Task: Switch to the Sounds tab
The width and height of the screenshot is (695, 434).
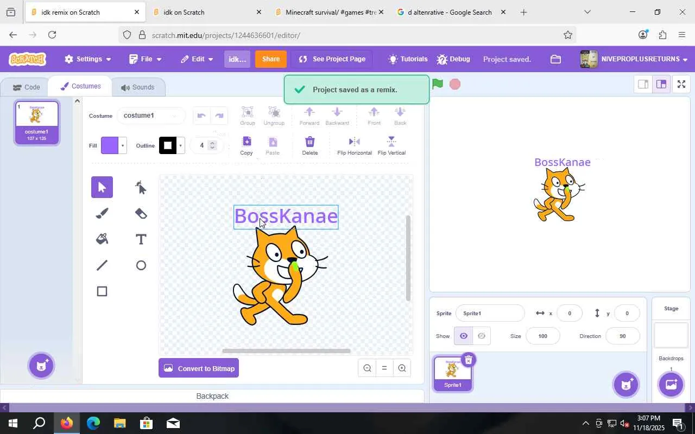Action: click(x=138, y=87)
